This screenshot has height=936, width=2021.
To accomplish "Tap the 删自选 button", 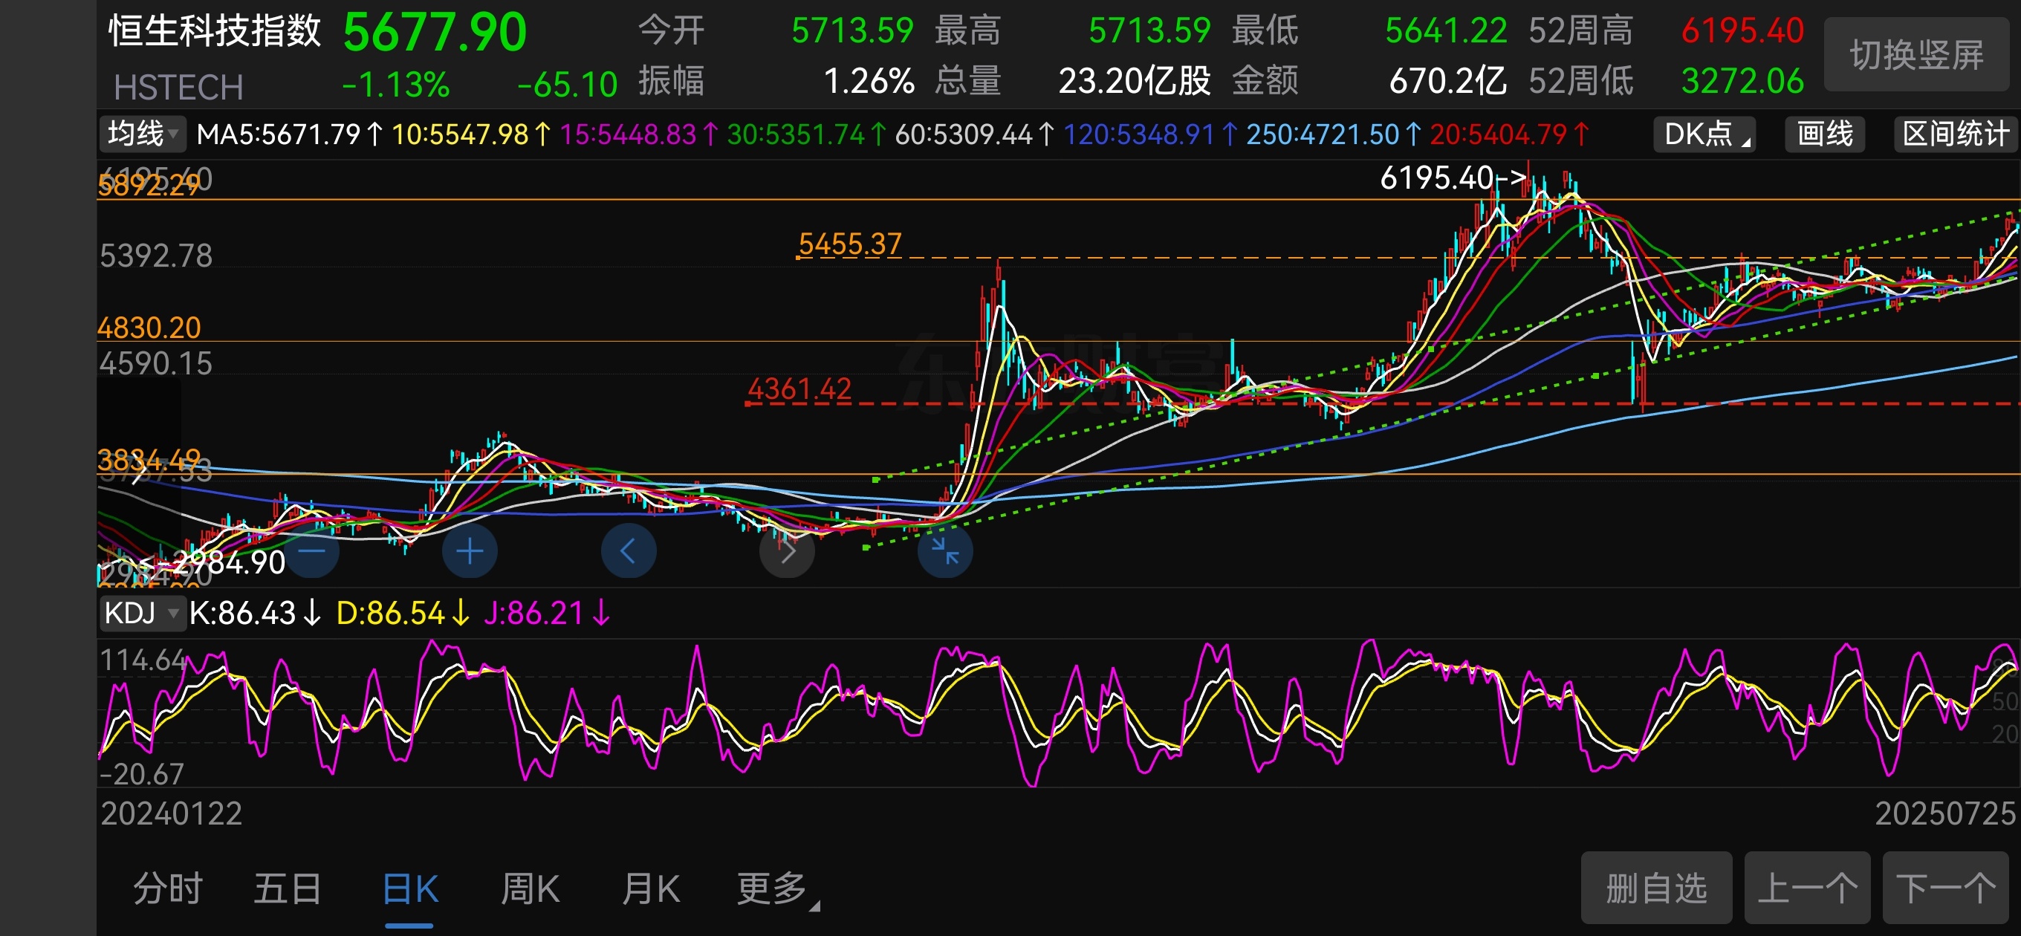I will click(x=1656, y=888).
